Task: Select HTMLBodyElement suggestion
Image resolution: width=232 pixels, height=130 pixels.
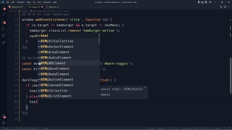Action: click(69, 74)
